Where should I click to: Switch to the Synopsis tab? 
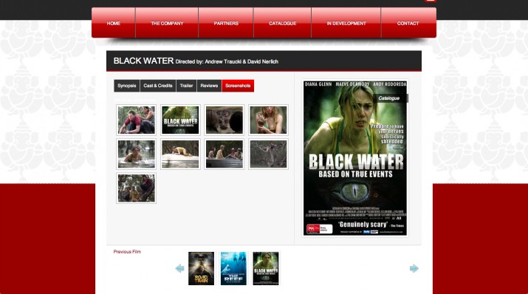point(126,86)
